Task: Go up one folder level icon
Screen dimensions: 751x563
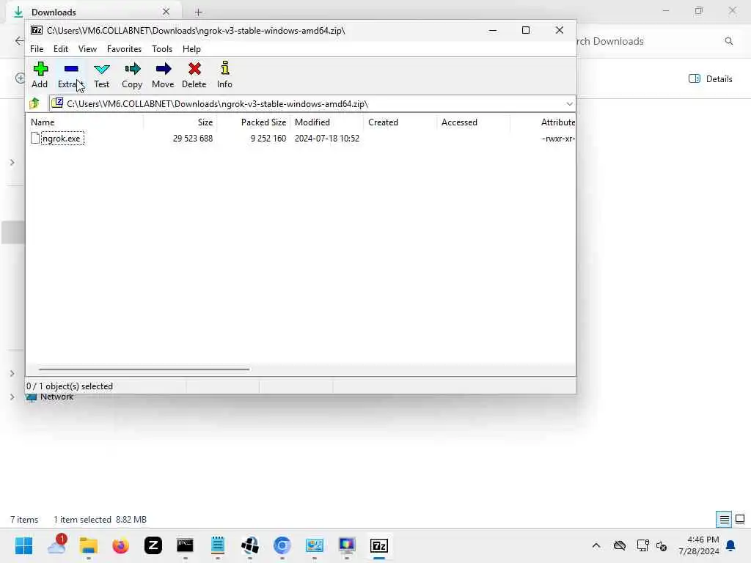Action: pyautogui.click(x=34, y=103)
